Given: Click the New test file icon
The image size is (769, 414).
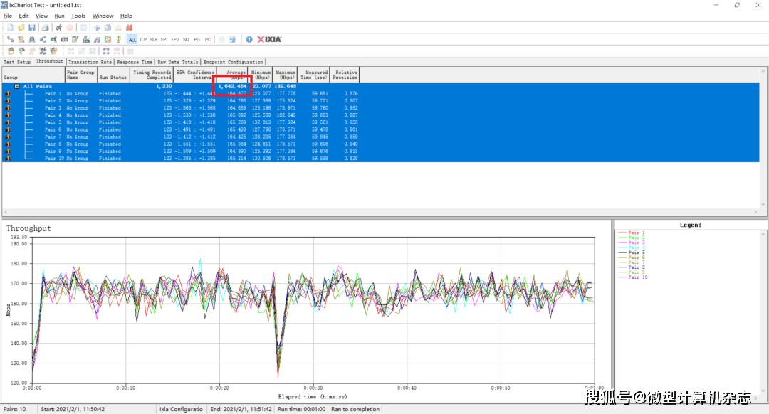Looking at the screenshot, I should click(x=11, y=28).
